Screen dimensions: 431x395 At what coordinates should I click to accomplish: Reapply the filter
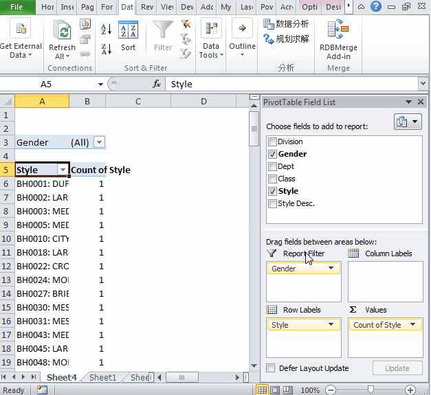(186, 39)
